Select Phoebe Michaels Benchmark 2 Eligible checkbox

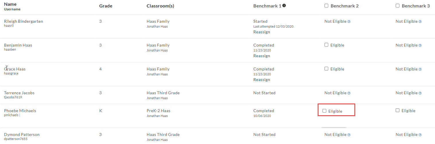[x=325, y=111]
